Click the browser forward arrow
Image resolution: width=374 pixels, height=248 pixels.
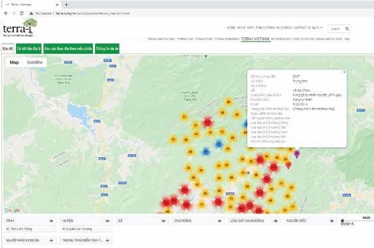(14, 13)
